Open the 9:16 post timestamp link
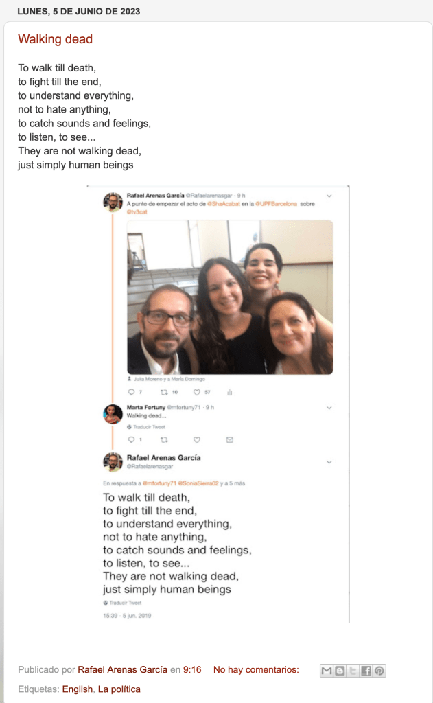433x703 pixels. coord(192,669)
